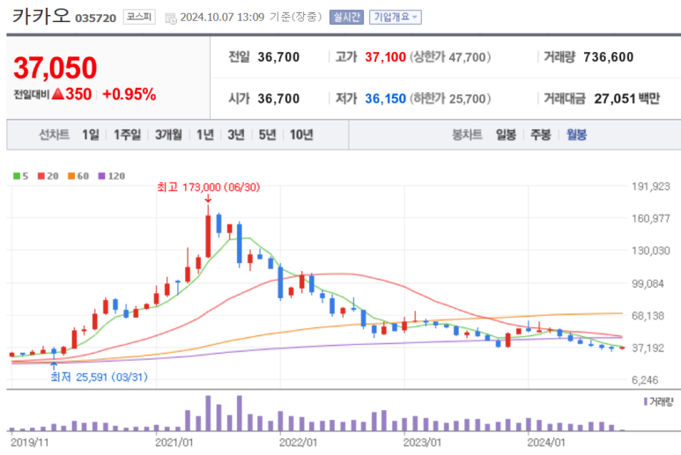
Task: Click the current price 37,050
Action: 56,68
